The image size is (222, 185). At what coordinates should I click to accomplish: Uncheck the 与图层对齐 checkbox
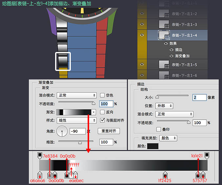(102, 120)
